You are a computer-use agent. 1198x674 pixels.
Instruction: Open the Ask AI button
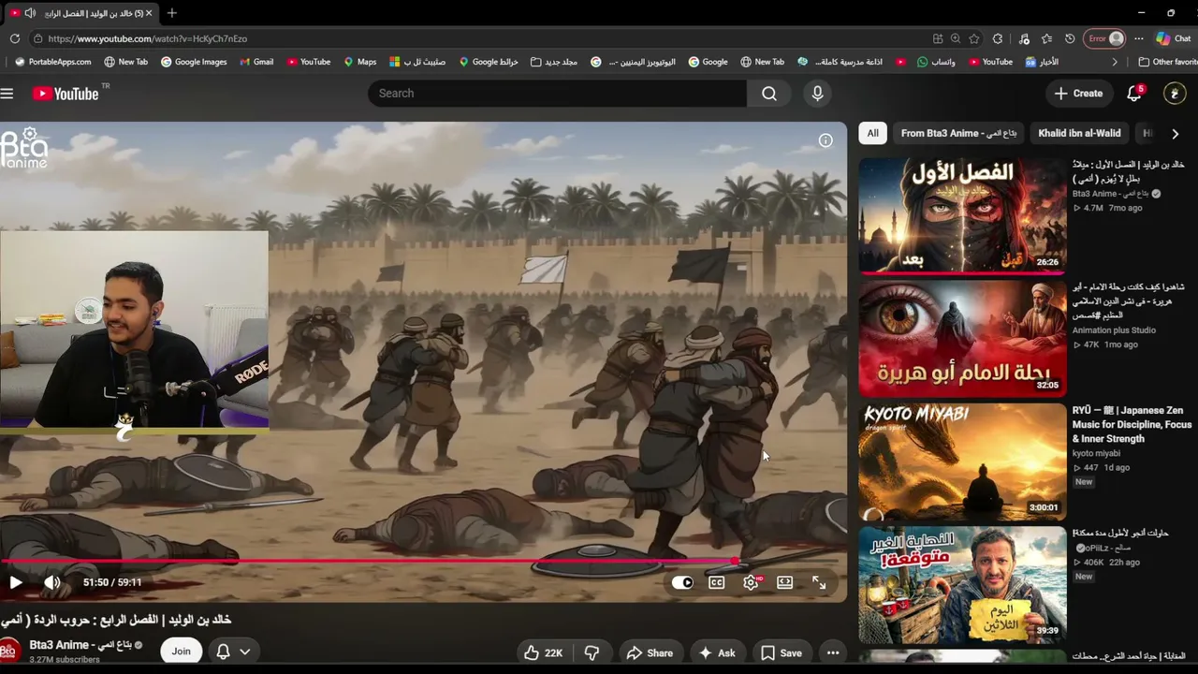pos(717,652)
